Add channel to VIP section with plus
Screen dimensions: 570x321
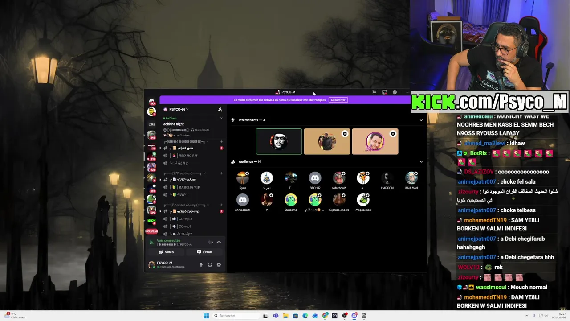(x=221, y=173)
